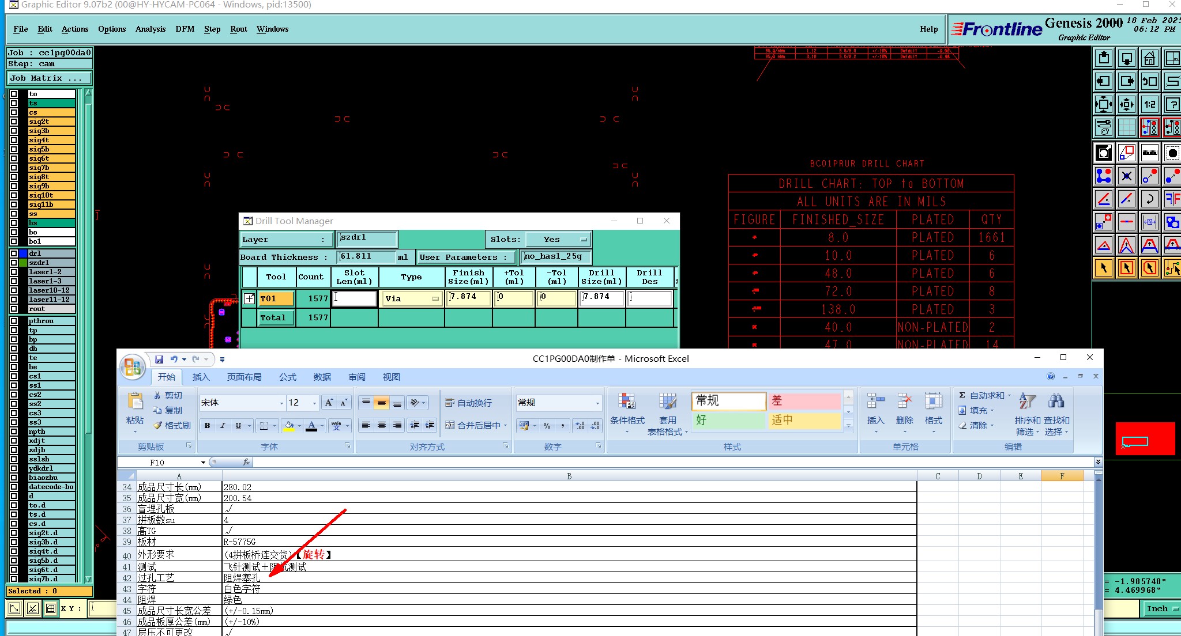Toggle the checkbox for layer pthrou
Screen dimensions: 1181x636
tap(14, 321)
